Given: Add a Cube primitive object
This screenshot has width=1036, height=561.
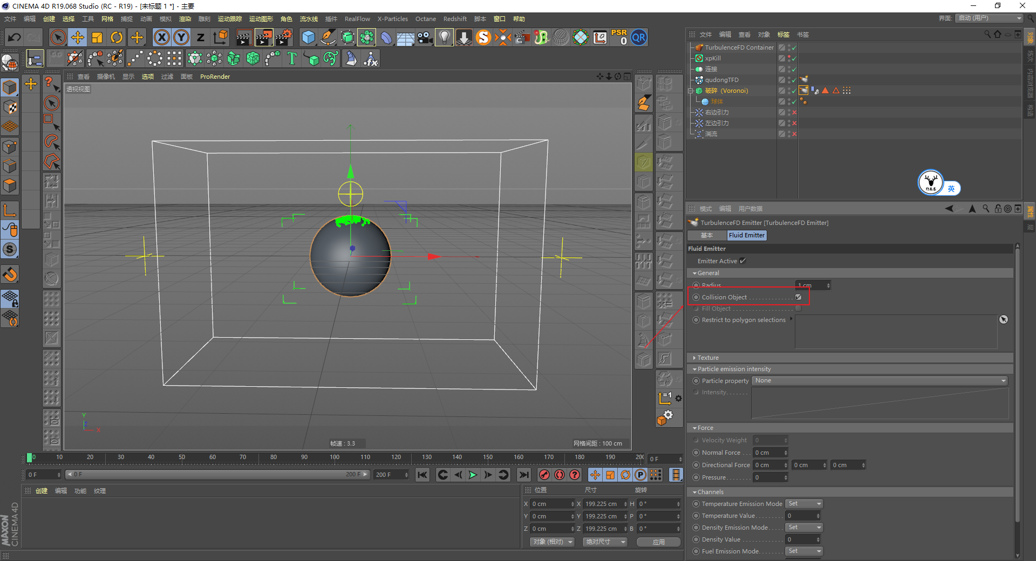Looking at the screenshot, I should (x=309, y=38).
